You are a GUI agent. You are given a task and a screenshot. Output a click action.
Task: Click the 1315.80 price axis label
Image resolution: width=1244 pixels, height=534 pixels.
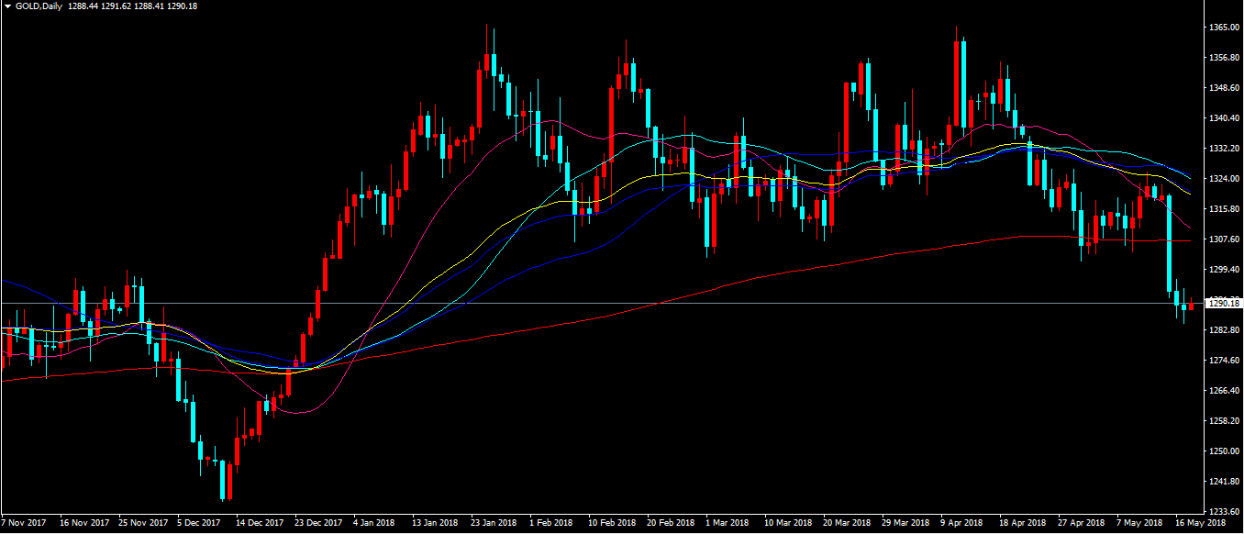point(1224,209)
